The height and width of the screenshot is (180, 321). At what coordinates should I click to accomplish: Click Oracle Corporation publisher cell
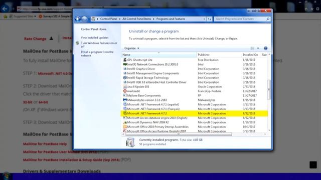pyautogui.click(x=210, y=86)
